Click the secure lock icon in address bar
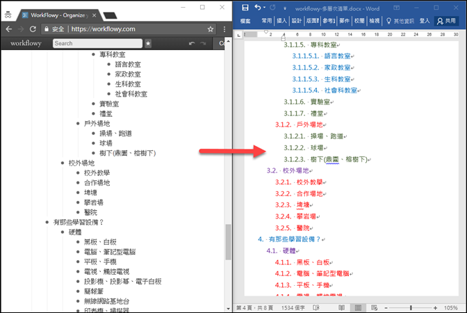467x313 pixels. (x=47, y=29)
